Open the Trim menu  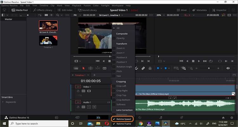pyautogui.click(x=35, y=5)
